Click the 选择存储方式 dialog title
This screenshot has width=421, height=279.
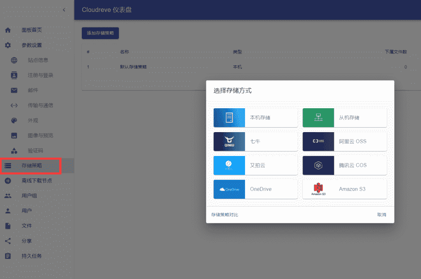(x=233, y=91)
